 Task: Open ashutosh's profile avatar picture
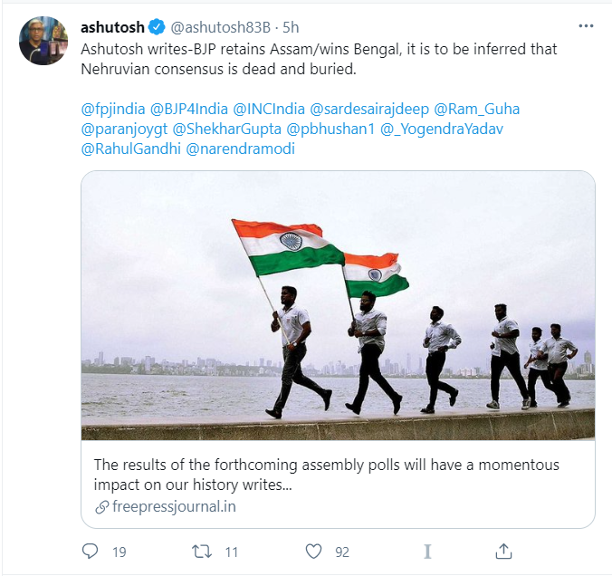pyautogui.click(x=43, y=41)
